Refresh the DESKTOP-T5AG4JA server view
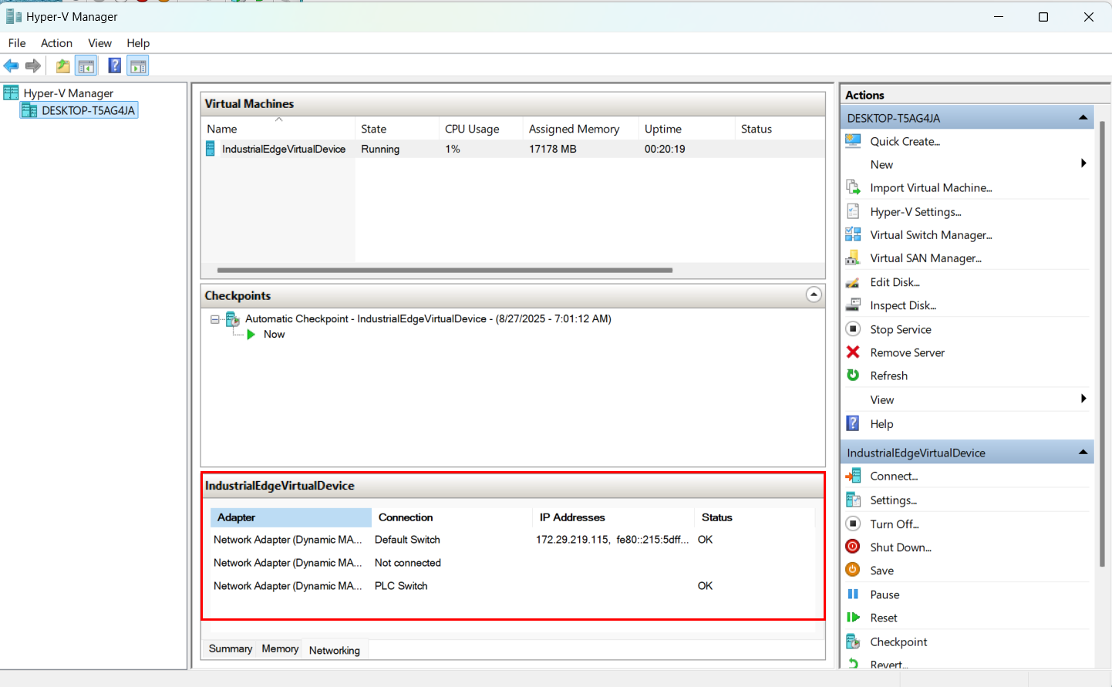Viewport: 1112px width, 687px height. (x=888, y=375)
